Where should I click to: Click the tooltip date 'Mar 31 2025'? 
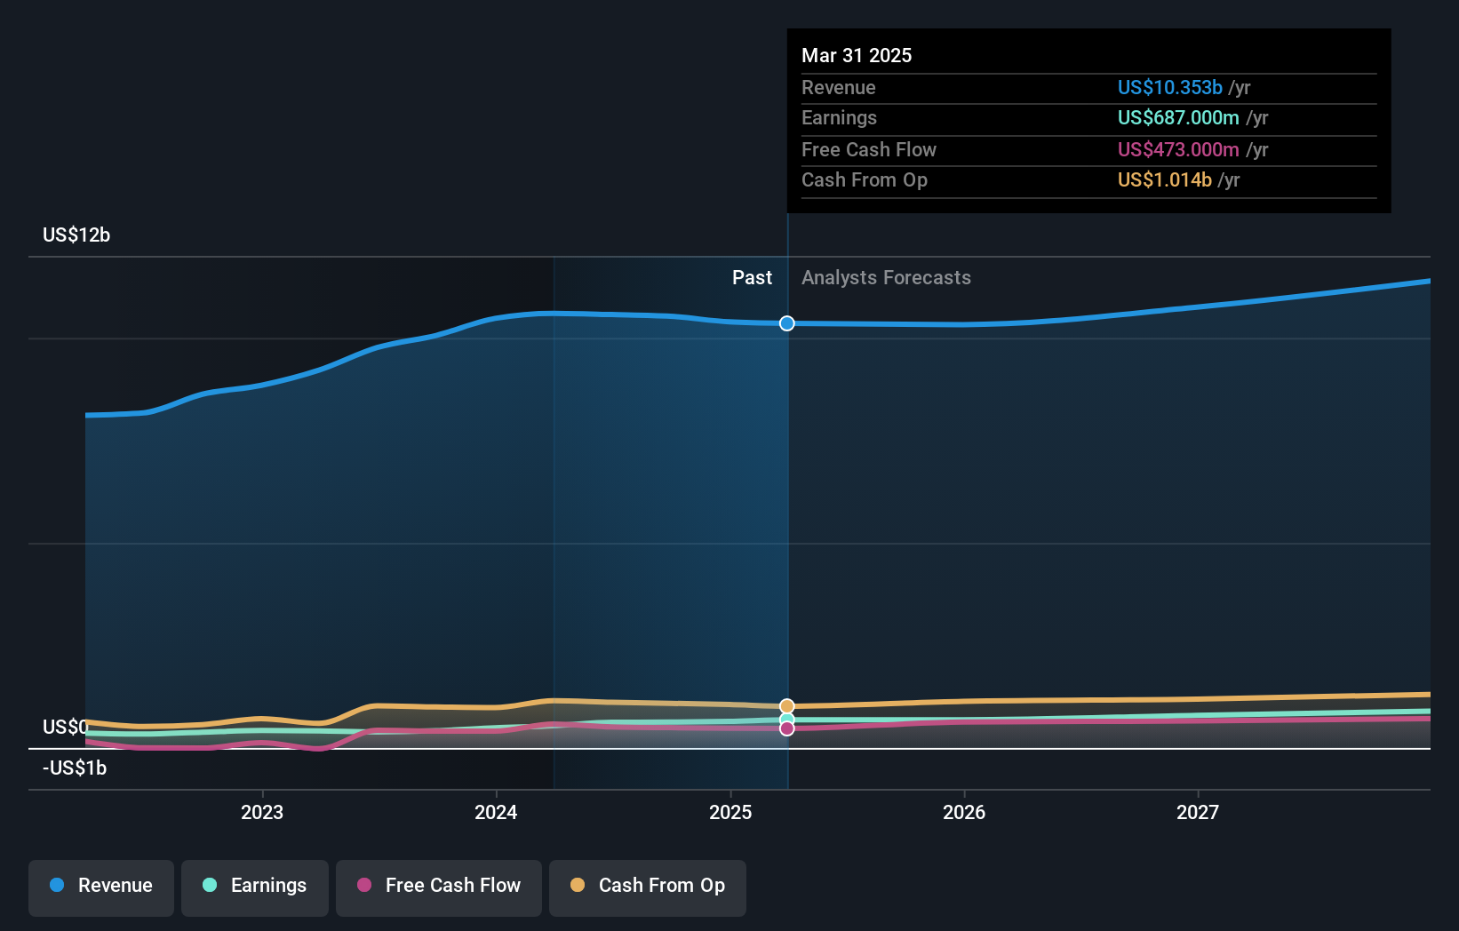pos(857,55)
